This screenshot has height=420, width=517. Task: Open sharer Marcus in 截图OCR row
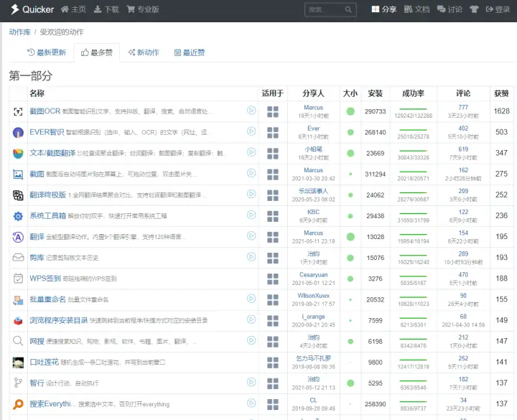313,108
